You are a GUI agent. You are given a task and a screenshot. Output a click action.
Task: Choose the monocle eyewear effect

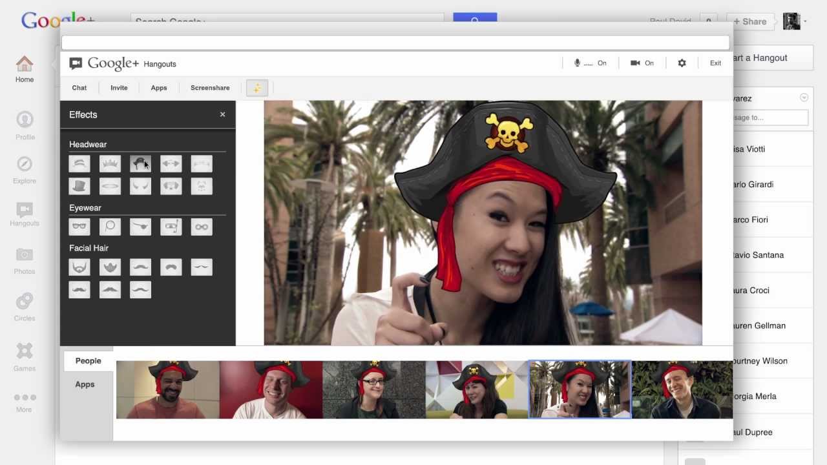pos(110,227)
